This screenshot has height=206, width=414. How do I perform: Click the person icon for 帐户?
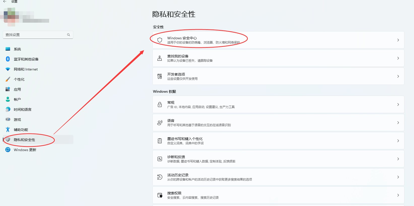[x=8, y=99]
